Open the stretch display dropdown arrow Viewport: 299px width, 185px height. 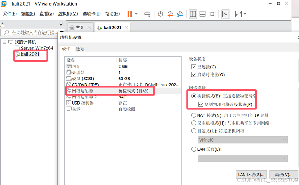(245, 14)
